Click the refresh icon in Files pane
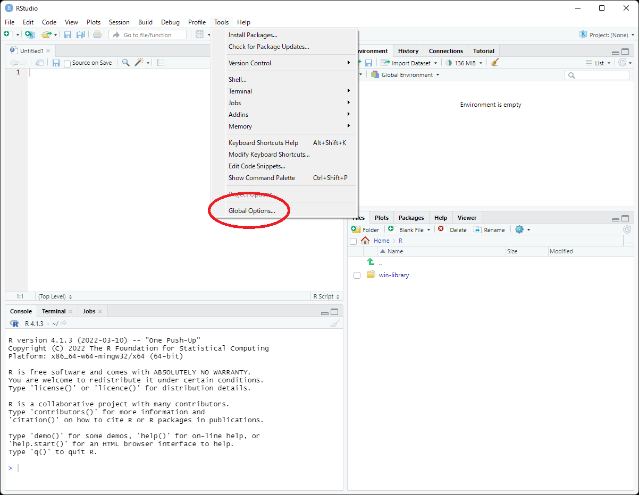The image size is (639, 495). tap(627, 229)
